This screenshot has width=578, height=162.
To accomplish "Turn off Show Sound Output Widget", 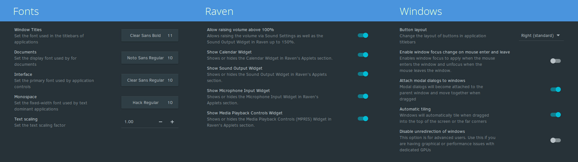I will point(363,74).
